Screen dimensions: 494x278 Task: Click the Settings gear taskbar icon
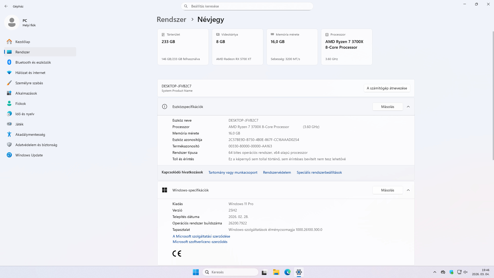299,272
